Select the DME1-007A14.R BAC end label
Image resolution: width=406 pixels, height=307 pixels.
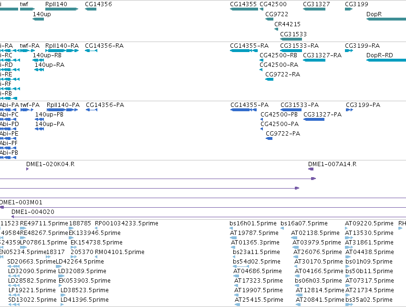coord(332,164)
